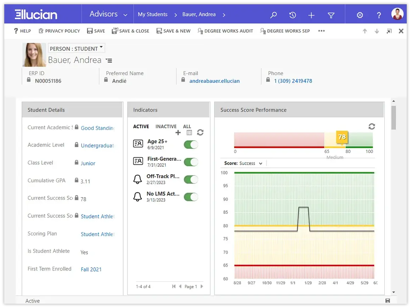This screenshot has height=308, width=411.
Task: Toggle off the Age 25+ indicator
Action: tap(191, 144)
